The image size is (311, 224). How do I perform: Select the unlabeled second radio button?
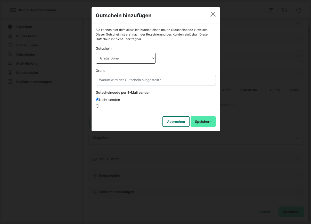pyautogui.click(x=97, y=106)
